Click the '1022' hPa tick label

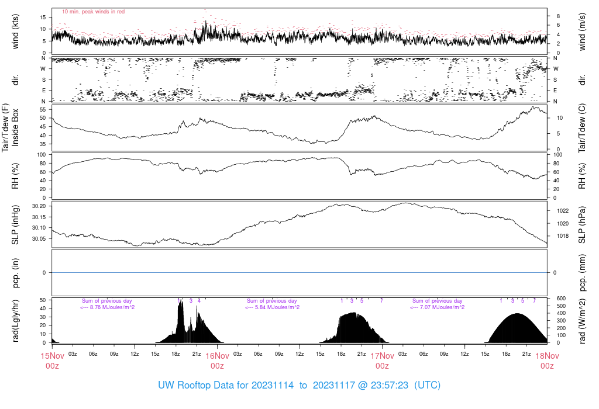[x=563, y=210]
